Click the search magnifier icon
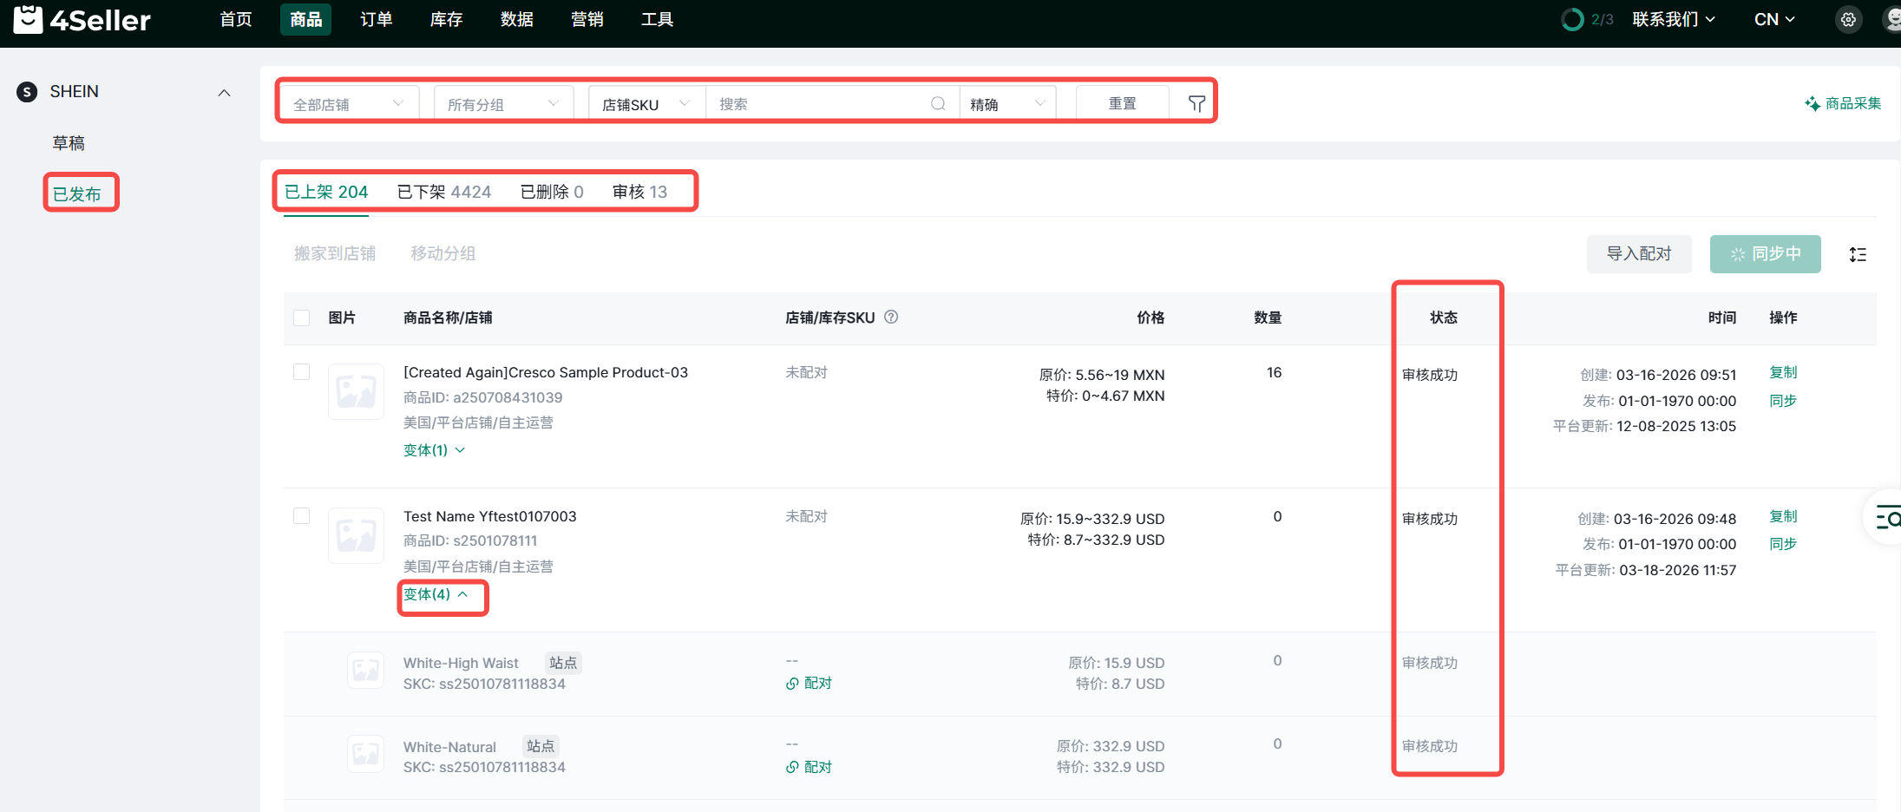 (x=938, y=104)
